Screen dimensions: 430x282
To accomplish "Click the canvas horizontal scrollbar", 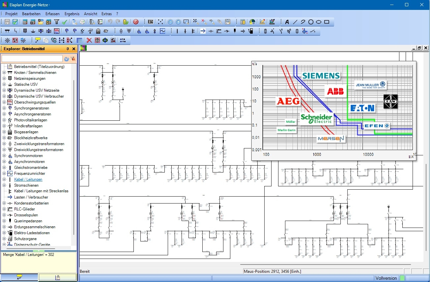I will click(326, 264).
